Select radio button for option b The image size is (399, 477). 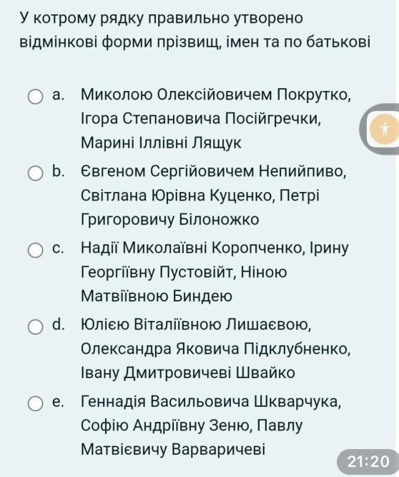click(35, 173)
